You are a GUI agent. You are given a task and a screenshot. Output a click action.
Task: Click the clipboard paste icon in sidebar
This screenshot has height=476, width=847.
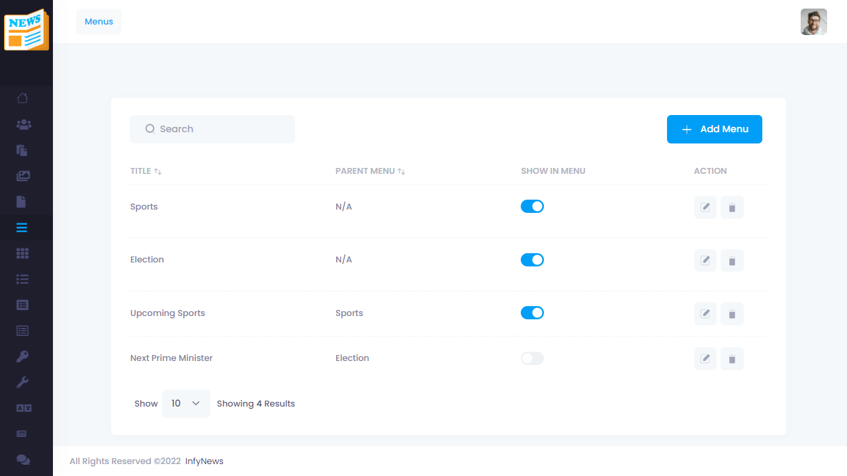(x=22, y=150)
